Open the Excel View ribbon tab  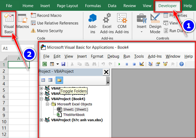point(147,6)
